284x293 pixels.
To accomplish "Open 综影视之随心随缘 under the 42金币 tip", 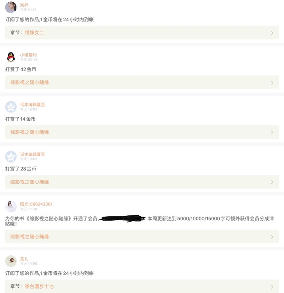I will click(x=30, y=83).
